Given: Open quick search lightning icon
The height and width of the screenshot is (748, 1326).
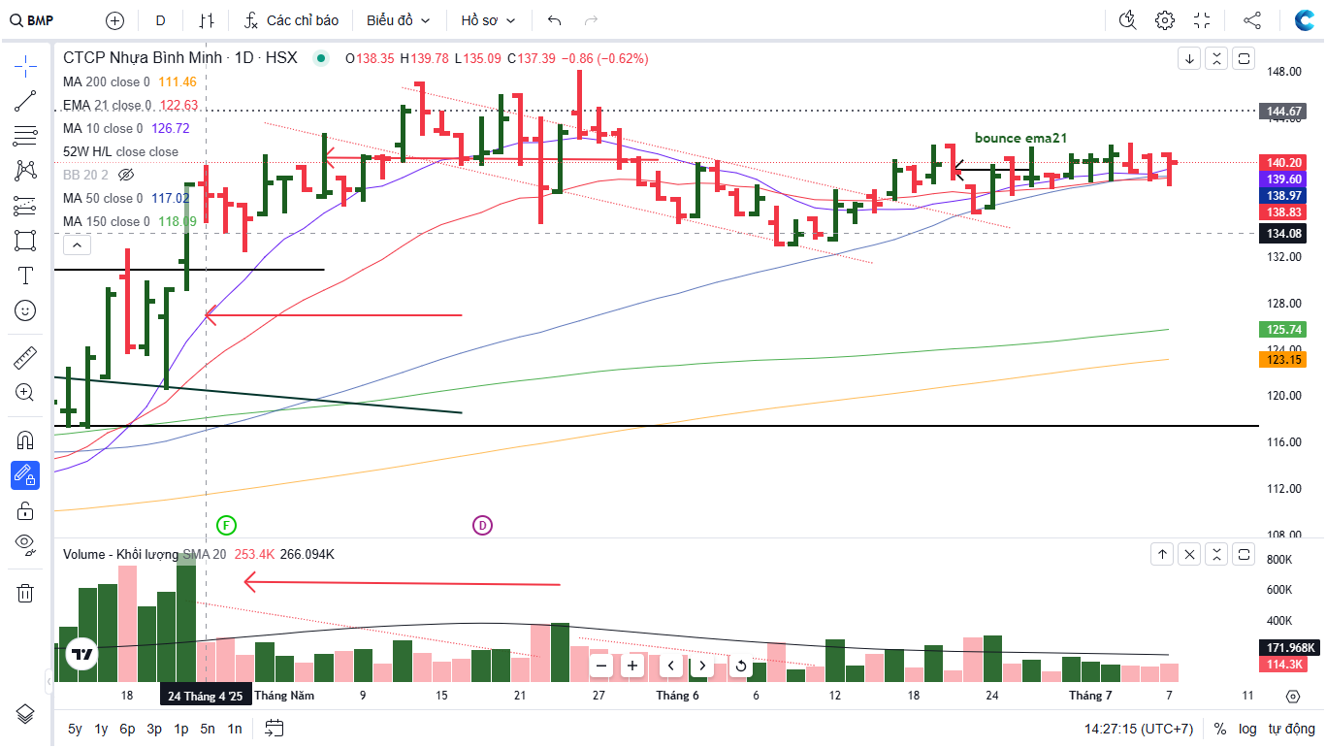Looking at the screenshot, I should tap(1127, 20).
